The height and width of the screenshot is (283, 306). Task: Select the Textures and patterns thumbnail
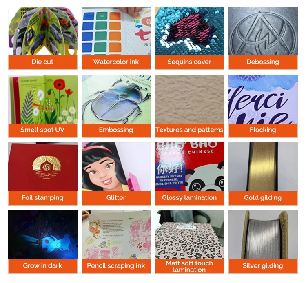coord(190,99)
